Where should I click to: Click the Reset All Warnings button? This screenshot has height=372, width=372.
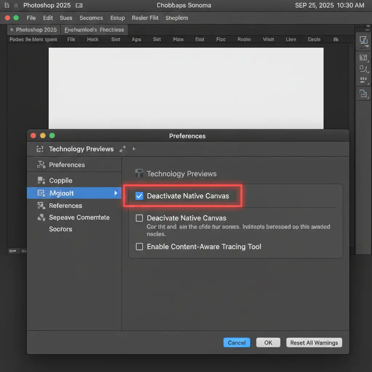(314, 343)
